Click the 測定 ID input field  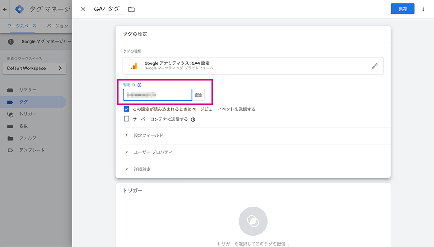click(158, 95)
